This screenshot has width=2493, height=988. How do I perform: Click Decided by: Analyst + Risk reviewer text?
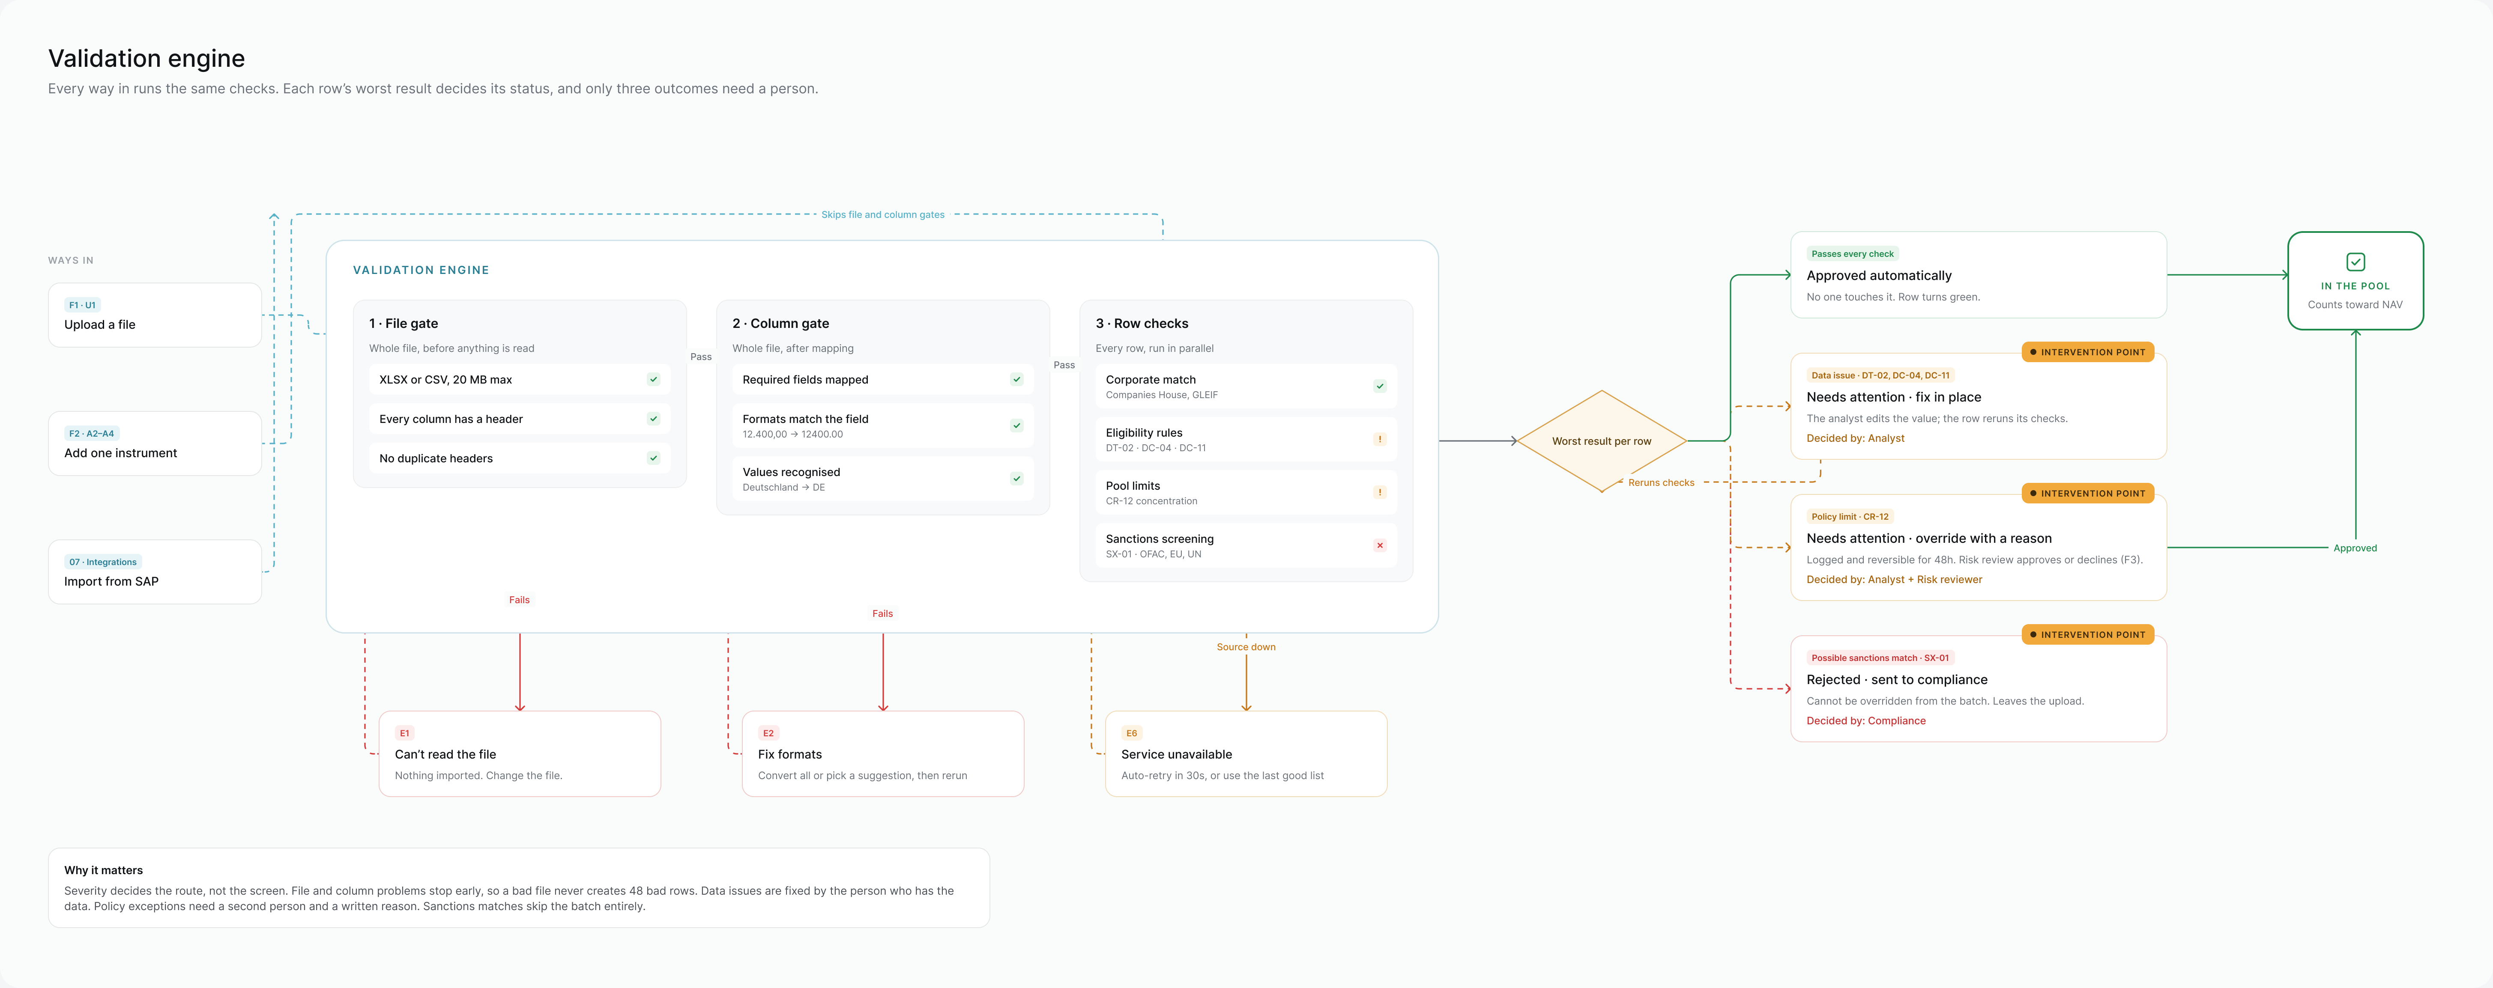click(1894, 579)
